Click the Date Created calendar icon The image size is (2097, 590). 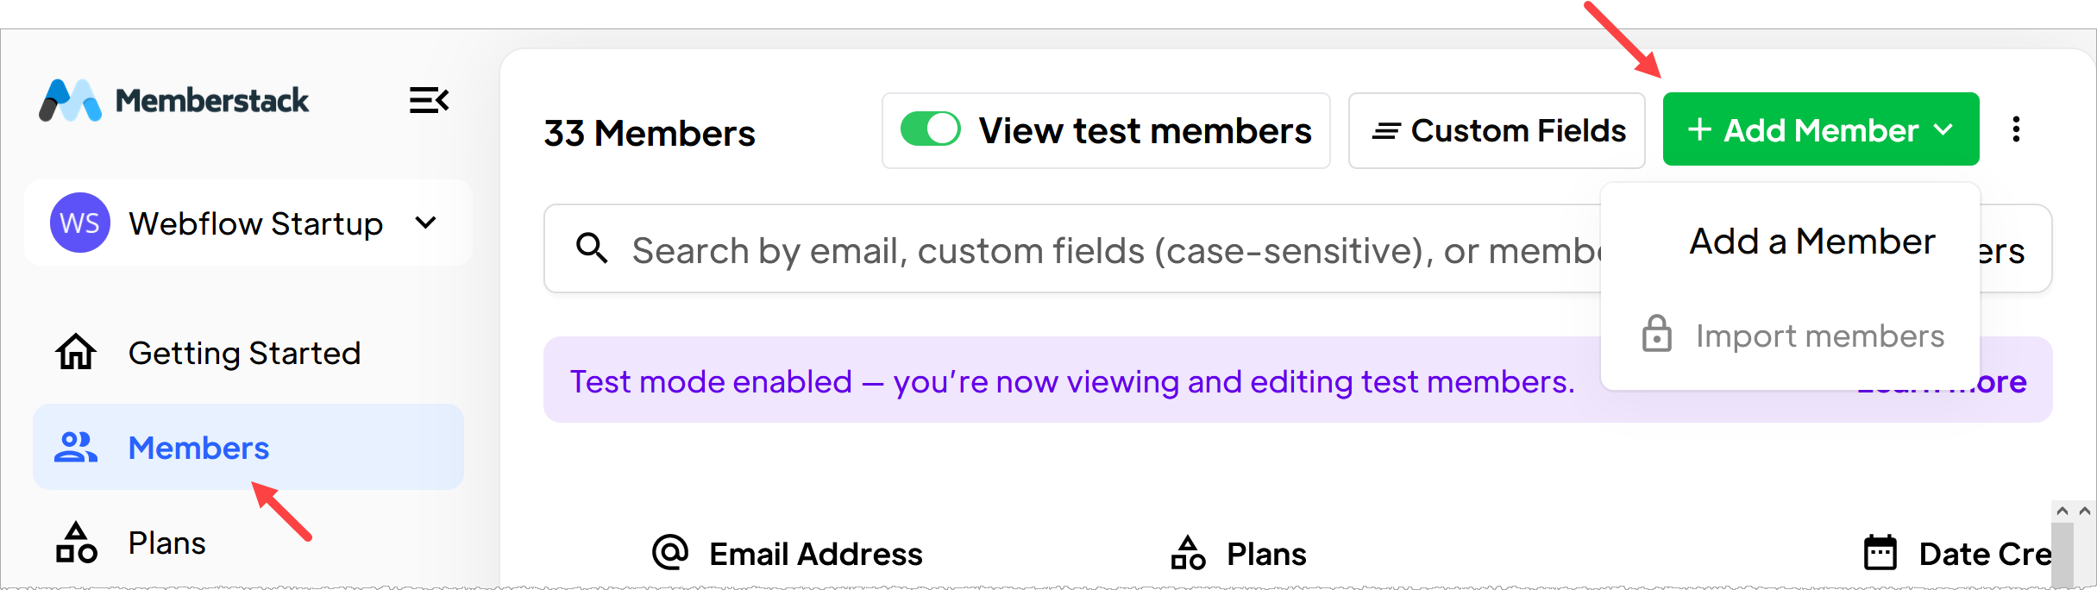[x=1880, y=553]
